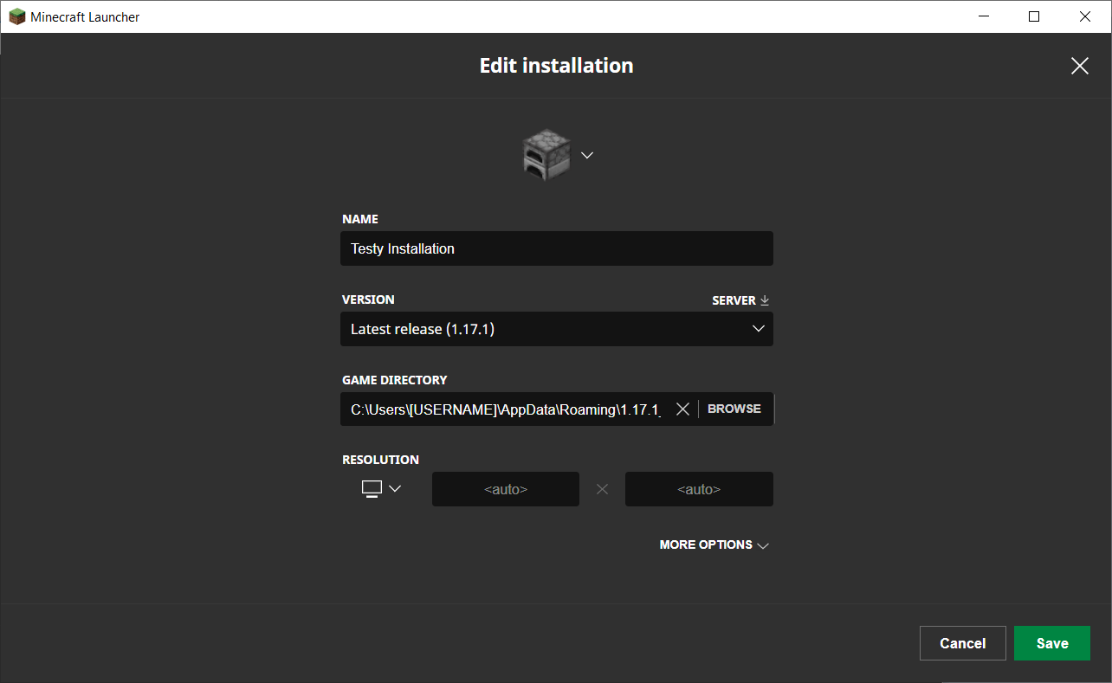Download the server via SERVER link
The width and height of the screenshot is (1112, 683).
click(x=740, y=300)
